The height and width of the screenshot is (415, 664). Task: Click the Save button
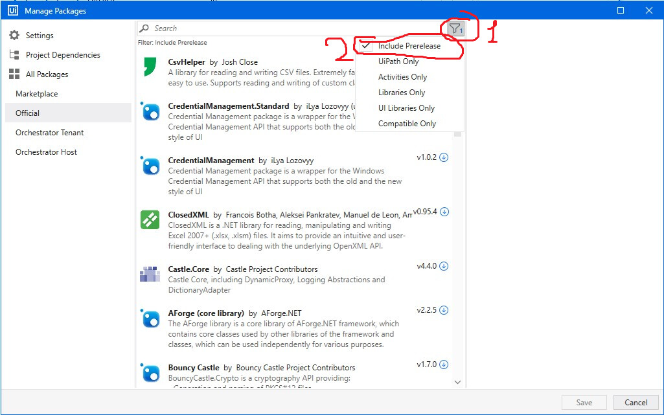(584, 402)
